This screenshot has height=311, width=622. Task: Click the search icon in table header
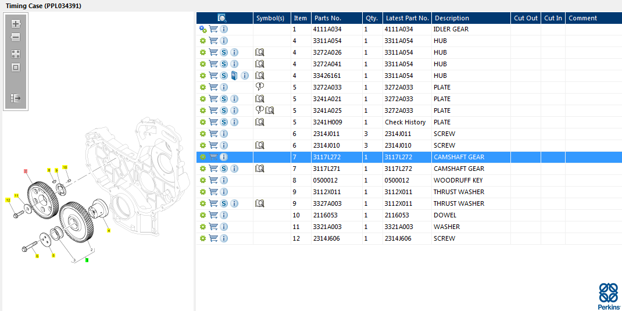[222, 18]
